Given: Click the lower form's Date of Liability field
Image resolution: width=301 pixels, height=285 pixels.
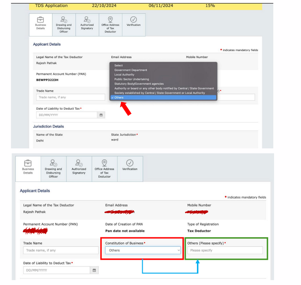Looking at the screenshot, I should pos(57,270).
